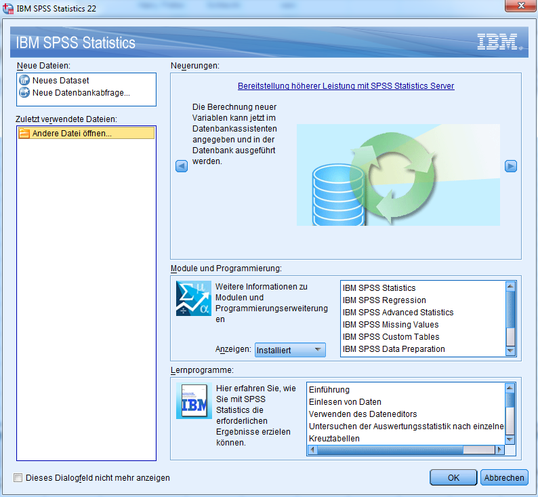Click the SPSS title bar application icon
Screen dimensions: 538x497
pos(8,8)
